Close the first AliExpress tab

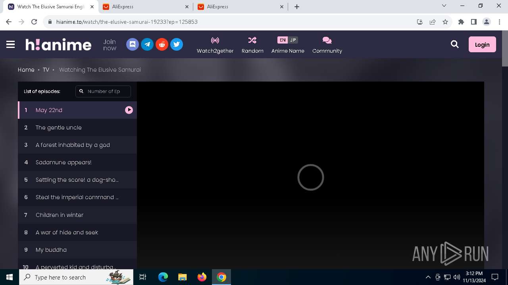click(x=187, y=7)
